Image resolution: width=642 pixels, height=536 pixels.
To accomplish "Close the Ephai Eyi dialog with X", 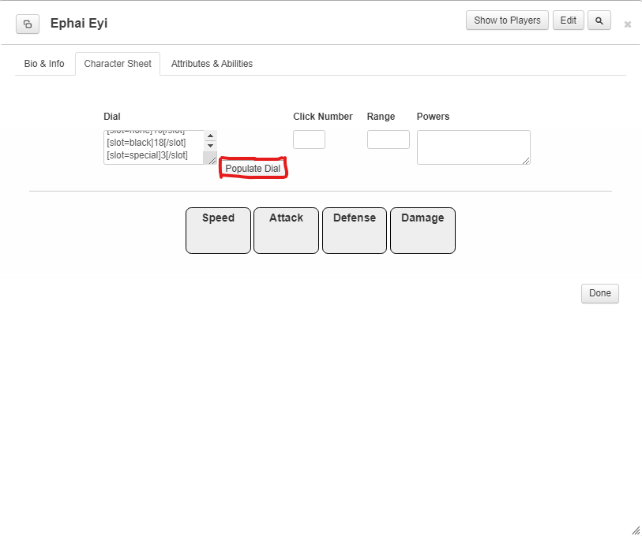I will pyautogui.click(x=627, y=24).
